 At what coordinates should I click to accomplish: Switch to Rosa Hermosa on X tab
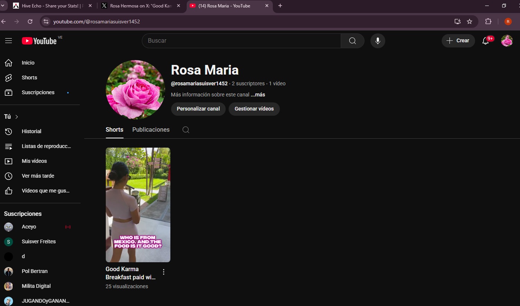pyautogui.click(x=141, y=6)
